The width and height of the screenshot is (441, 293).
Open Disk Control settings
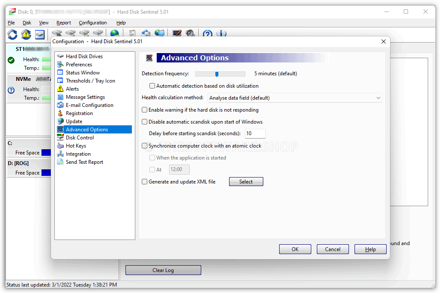[80, 138]
